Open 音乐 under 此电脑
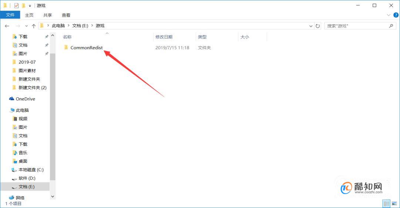The width and height of the screenshot is (400, 208). point(23,153)
